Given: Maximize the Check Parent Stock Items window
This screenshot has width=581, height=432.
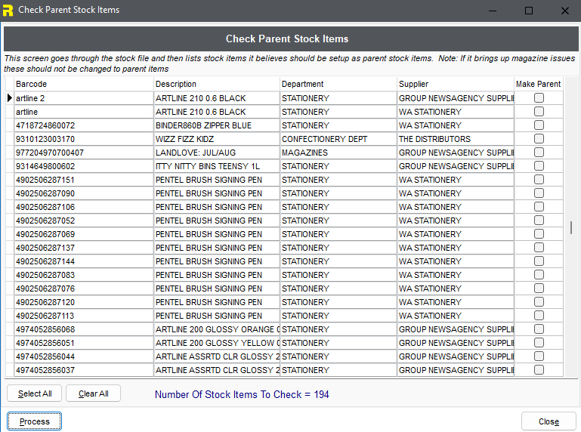Looking at the screenshot, I should (529, 11).
